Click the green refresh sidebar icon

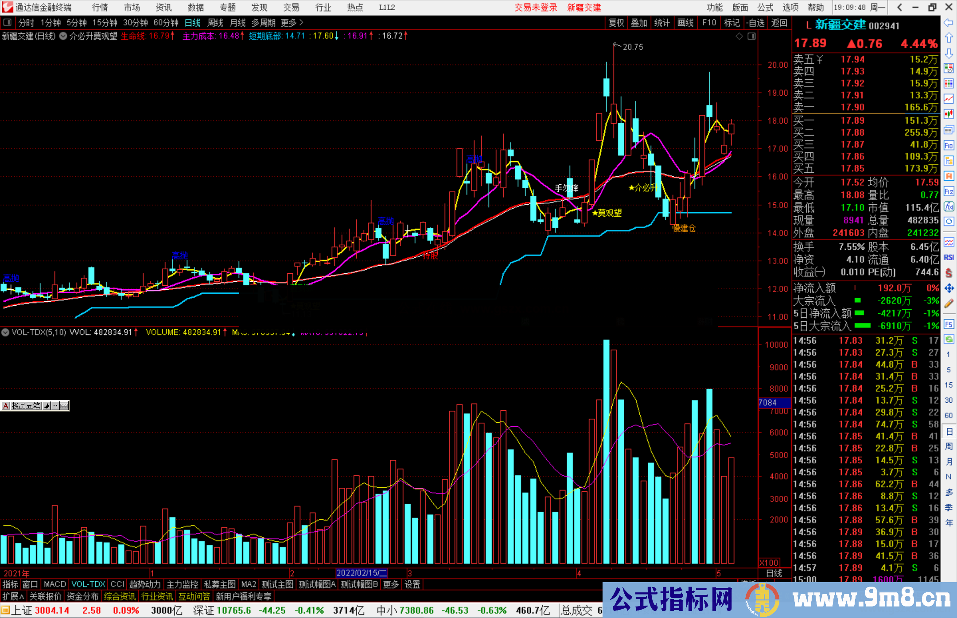949,339
